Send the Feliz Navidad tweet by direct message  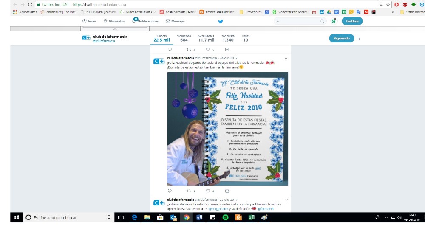tap(227, 191)
